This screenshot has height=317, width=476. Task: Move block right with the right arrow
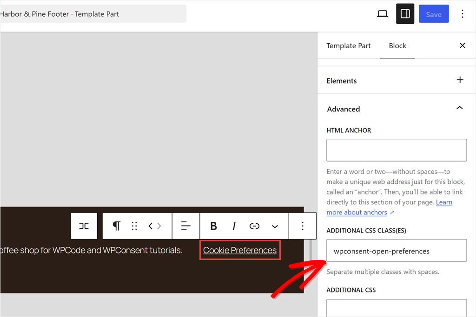(159, 226)
